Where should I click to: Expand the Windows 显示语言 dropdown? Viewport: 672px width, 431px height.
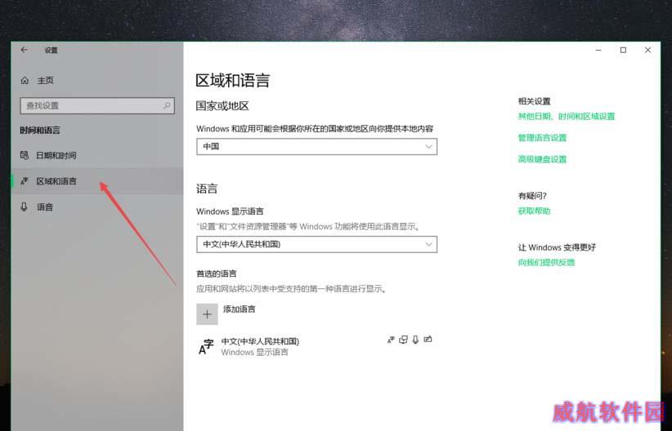(316, 244)
